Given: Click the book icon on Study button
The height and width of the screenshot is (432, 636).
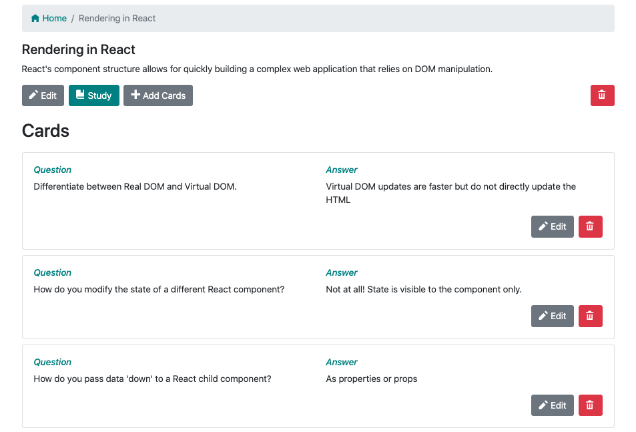Looking at the screenshot, I should click(80, 95).
